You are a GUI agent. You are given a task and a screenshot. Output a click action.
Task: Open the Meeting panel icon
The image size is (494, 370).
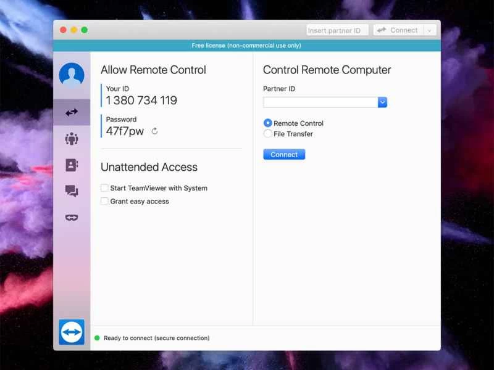(x=72, y=139)
